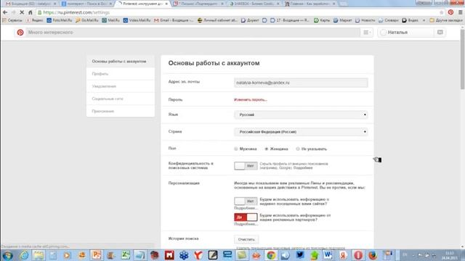Open Gmail Входящие bookmark
The image size is (465, 261).
pyautogui.click(x=174, y=20)
